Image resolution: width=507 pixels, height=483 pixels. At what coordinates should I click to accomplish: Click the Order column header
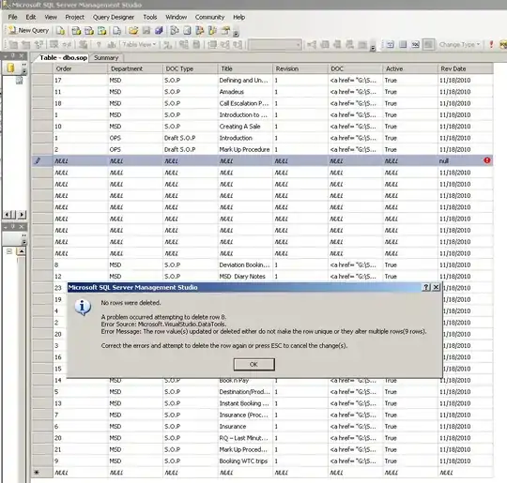(x=80, y=68)
